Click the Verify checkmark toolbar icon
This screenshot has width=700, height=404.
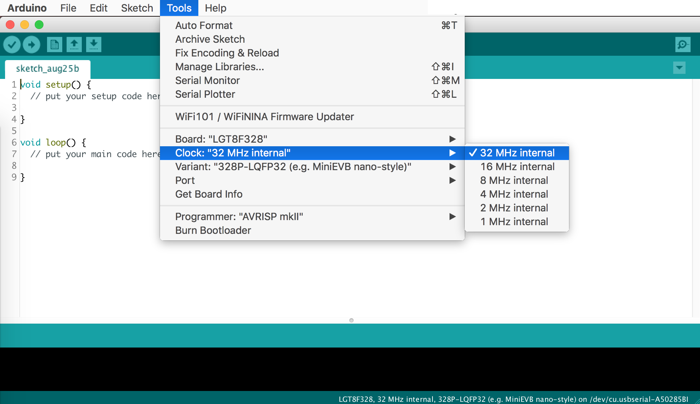(x=12, y=45)
